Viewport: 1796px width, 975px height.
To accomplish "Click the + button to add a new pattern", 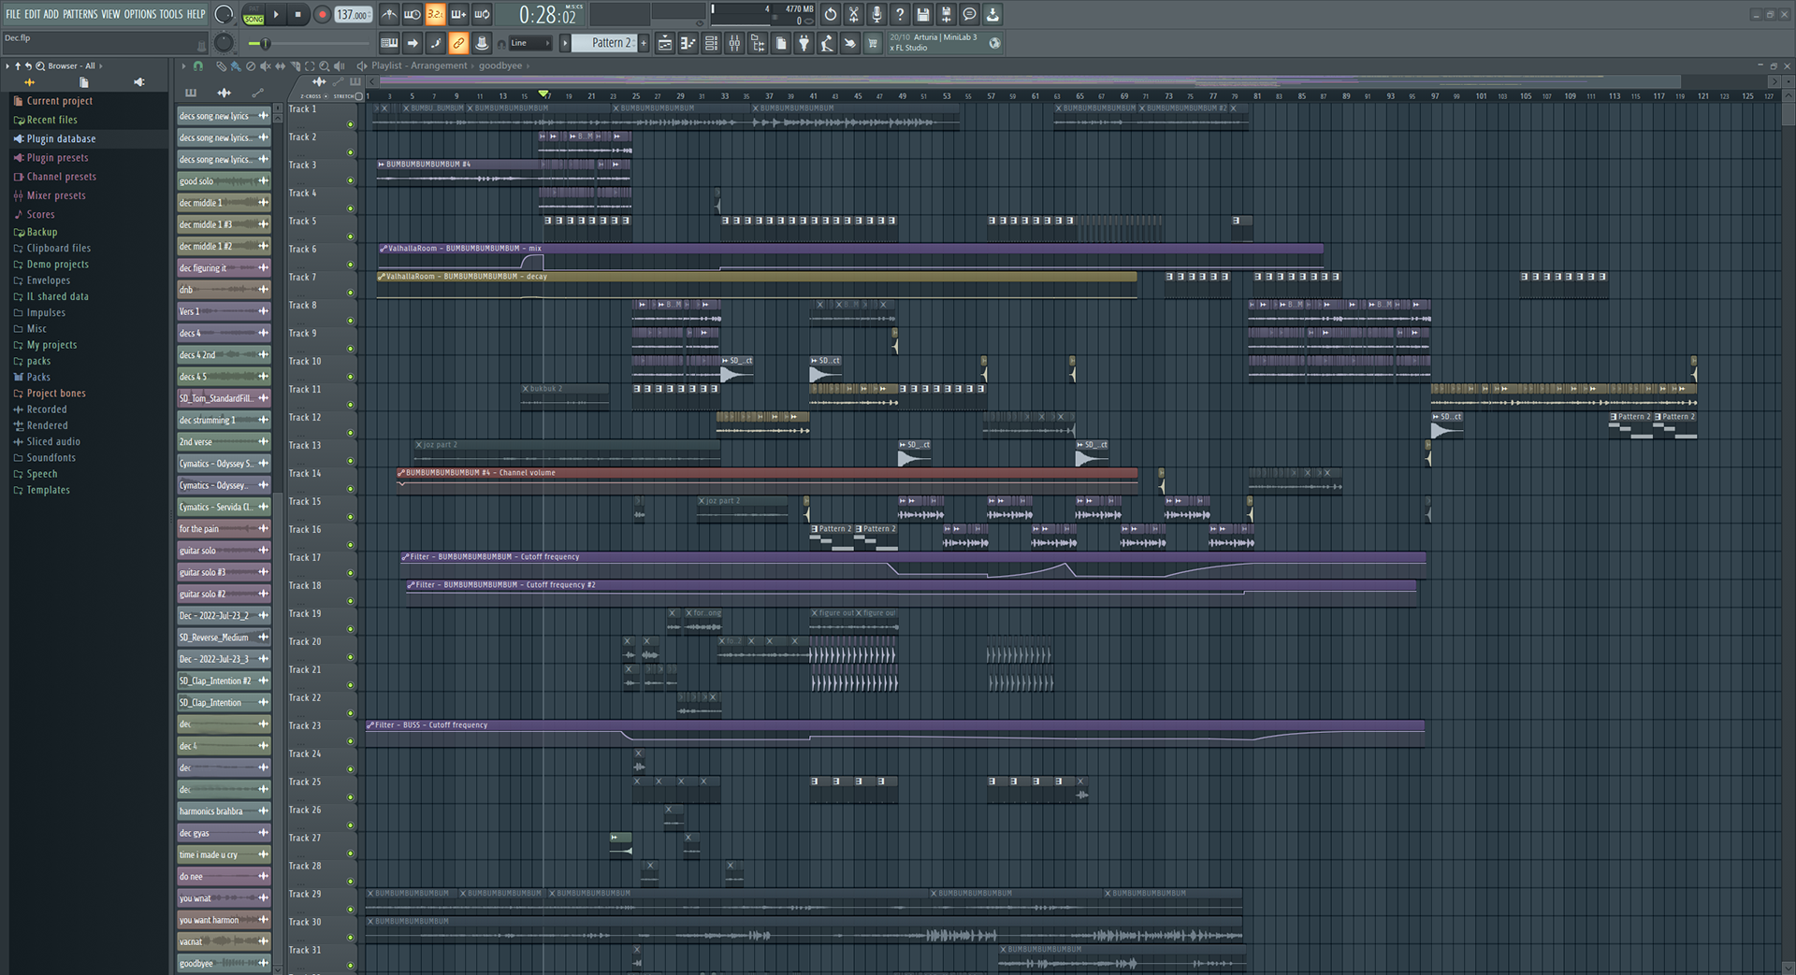I will [x=643, y=43].
